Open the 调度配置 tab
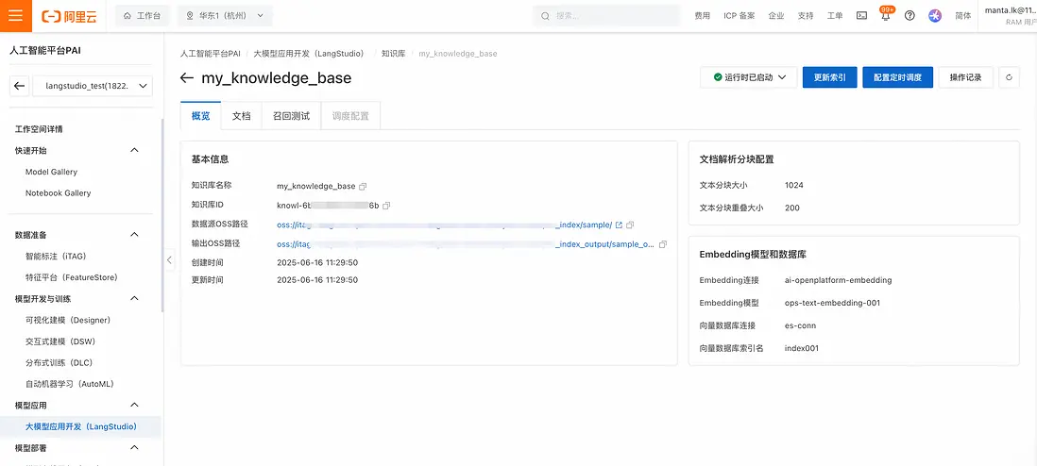The width and height of the screenshot is (1037, 466). click(350, 116)
